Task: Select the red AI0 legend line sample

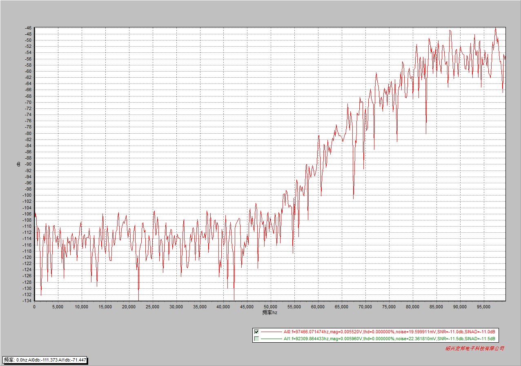Action: coord(271,332)
